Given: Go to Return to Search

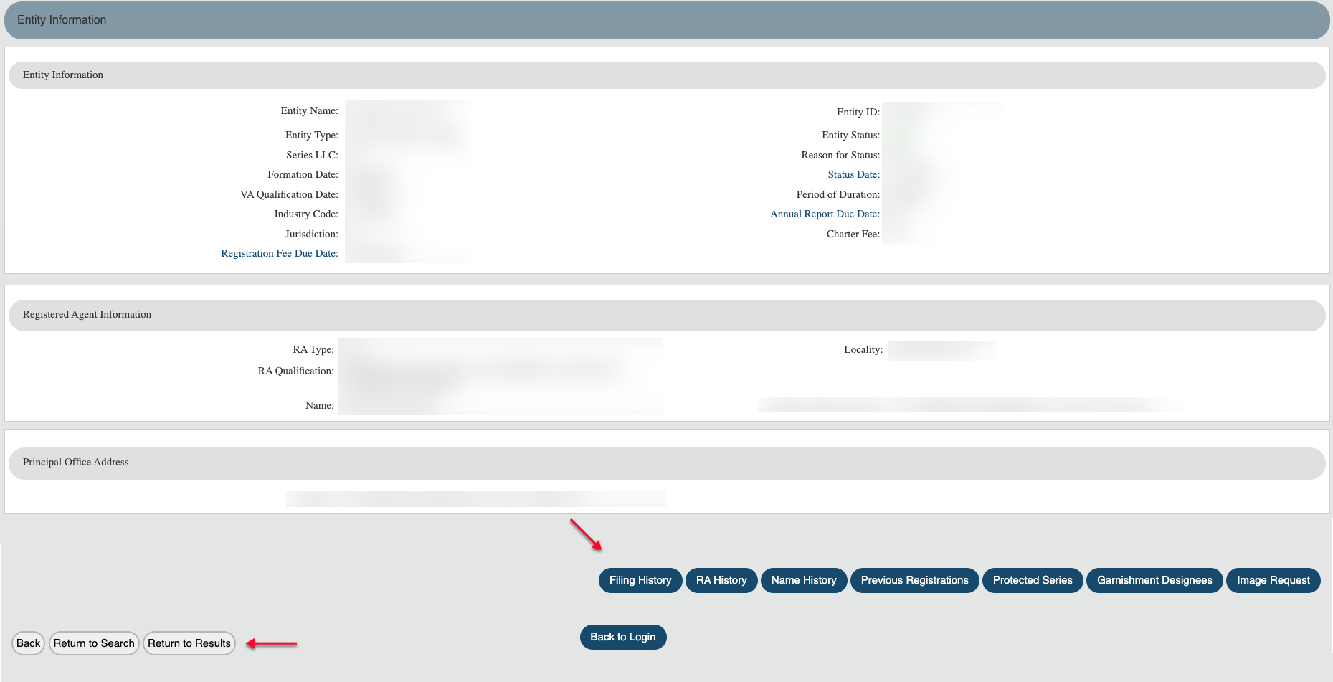Looking at the screenshot, I should (x=94, y=643).
